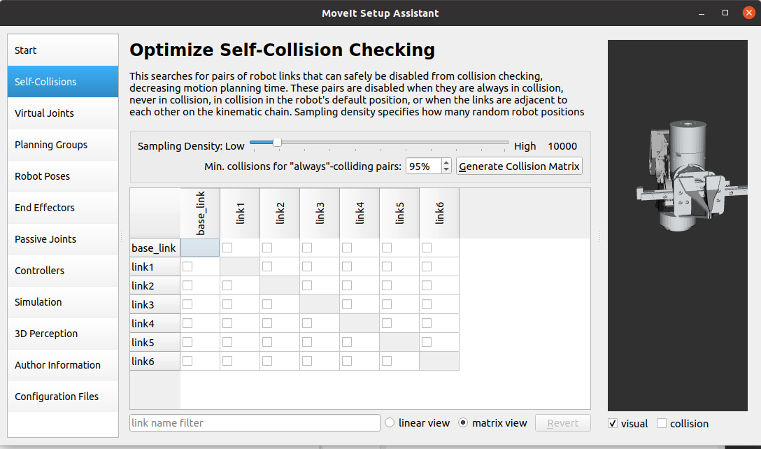Select the linear view radio button
761x449 pixels.
pyautogui.click(x=390, y=423)
